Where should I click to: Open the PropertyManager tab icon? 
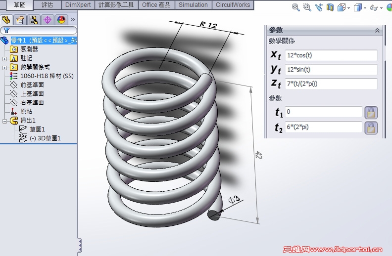click(x=20, y=20)
